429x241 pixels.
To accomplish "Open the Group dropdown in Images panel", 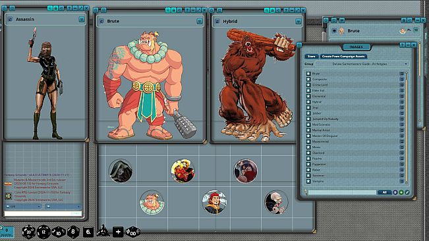I will point(362,64).
